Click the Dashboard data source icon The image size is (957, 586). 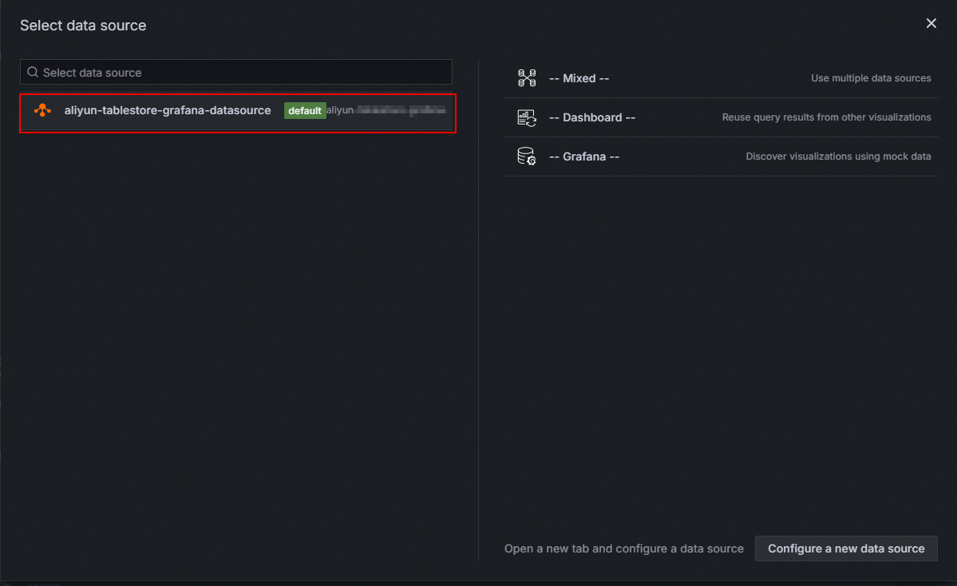[527, 117]
